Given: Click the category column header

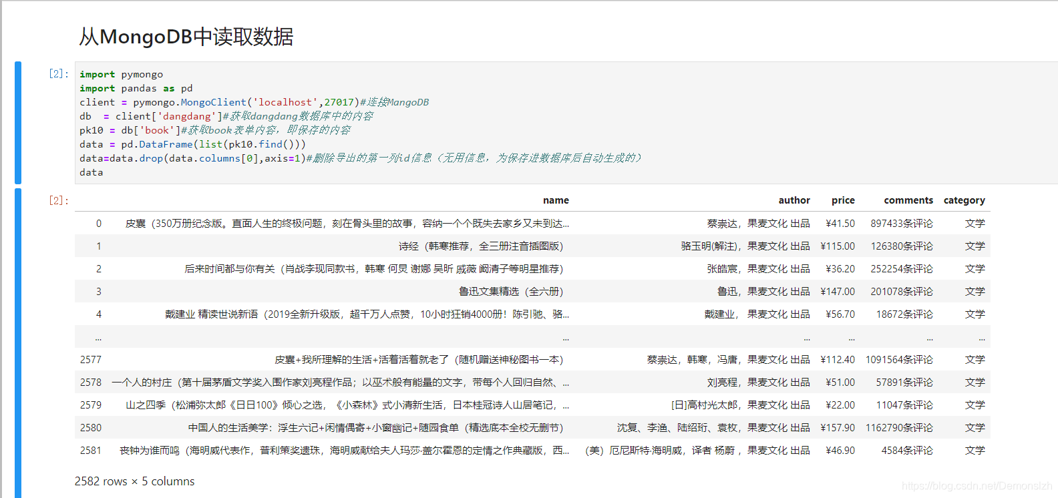Looking at the screenshot, I should pyautogui.click(x=964, y=200).
